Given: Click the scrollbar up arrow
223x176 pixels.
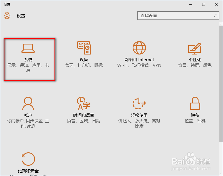Looking at the screenshot, I should 221,24.
